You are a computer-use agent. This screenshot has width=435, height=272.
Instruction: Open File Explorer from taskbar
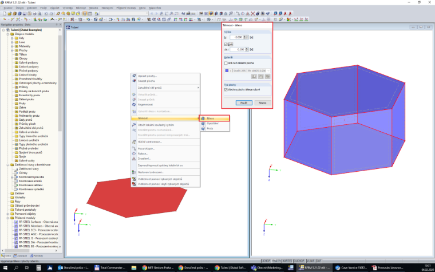coord(134,268)
